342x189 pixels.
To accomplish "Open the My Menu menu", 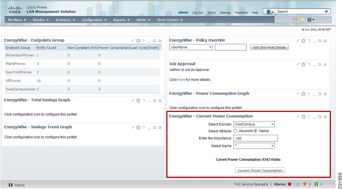I will pyautogui.click(x=17, y=20).
